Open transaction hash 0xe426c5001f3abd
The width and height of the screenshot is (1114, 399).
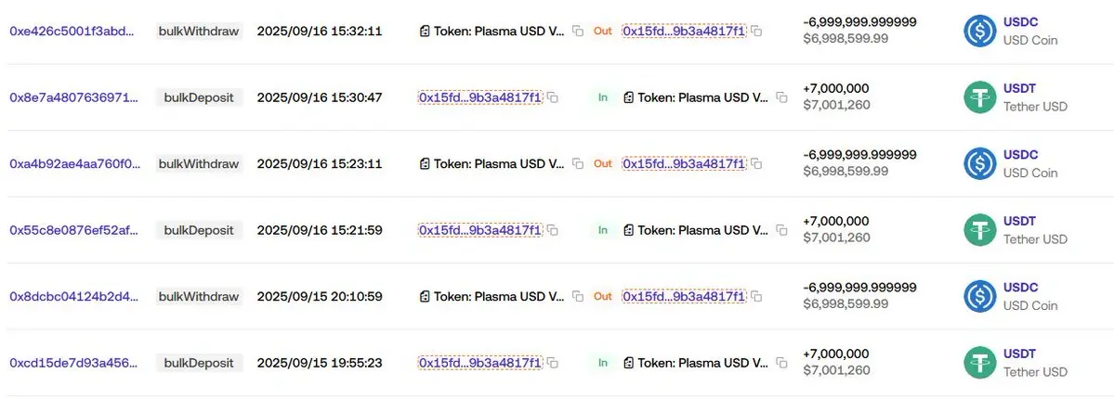(71, 32)
